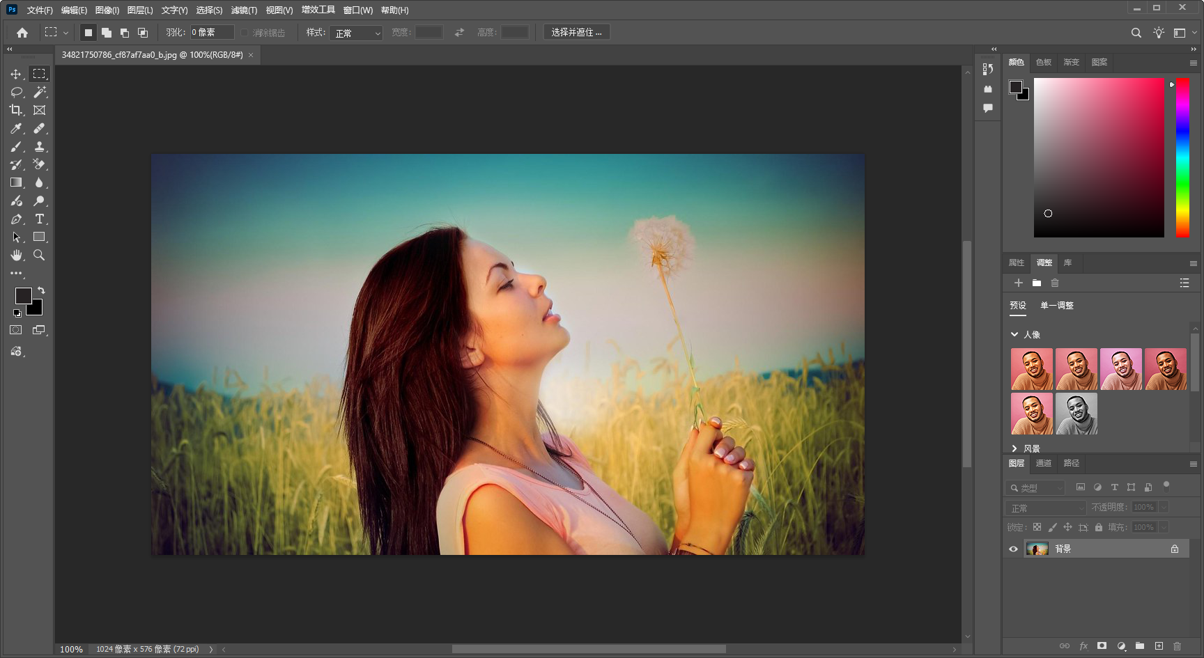Select the Eyedropper tool

coord(15,128)
